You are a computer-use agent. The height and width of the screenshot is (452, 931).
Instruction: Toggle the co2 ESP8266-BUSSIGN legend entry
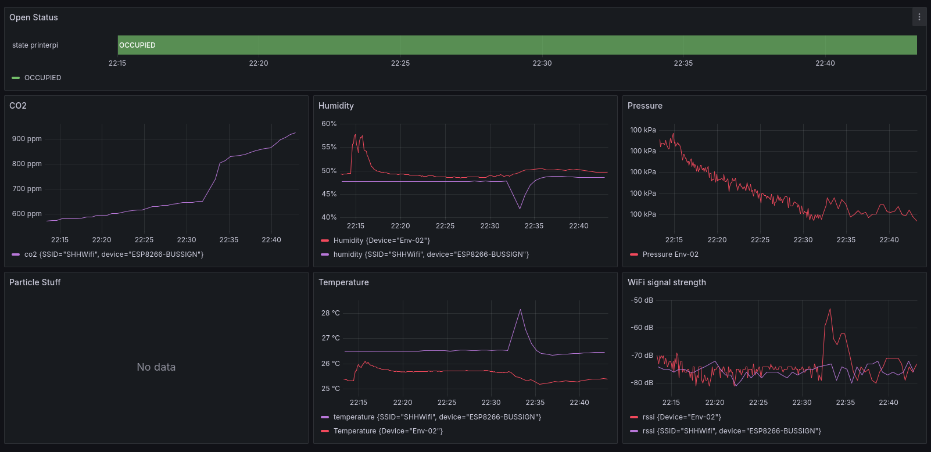point(114,254)
